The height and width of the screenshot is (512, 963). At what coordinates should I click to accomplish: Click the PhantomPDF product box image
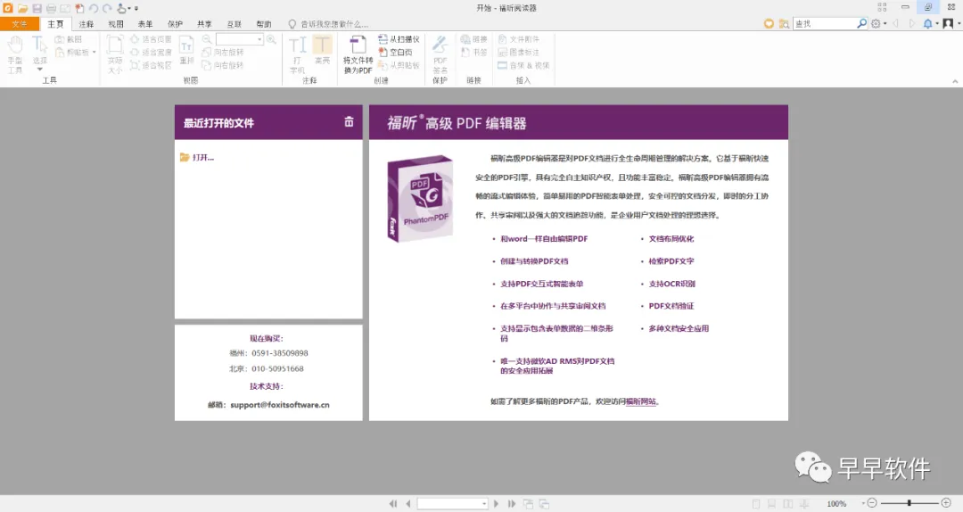click(421, 198)
